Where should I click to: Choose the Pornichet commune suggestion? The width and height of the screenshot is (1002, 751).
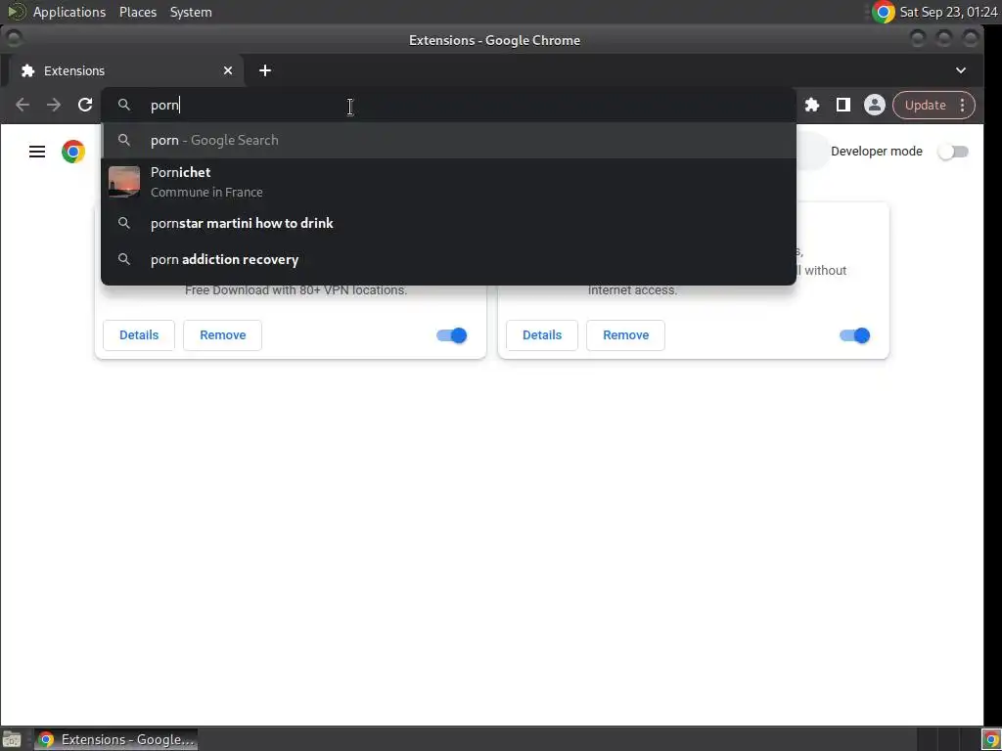pos(448,182)
